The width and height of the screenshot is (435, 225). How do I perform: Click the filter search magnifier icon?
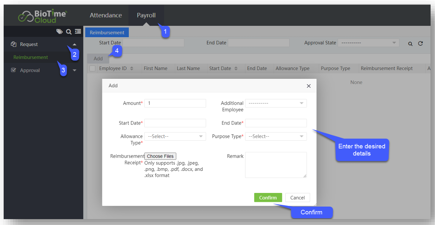click(x=410, y=43)
